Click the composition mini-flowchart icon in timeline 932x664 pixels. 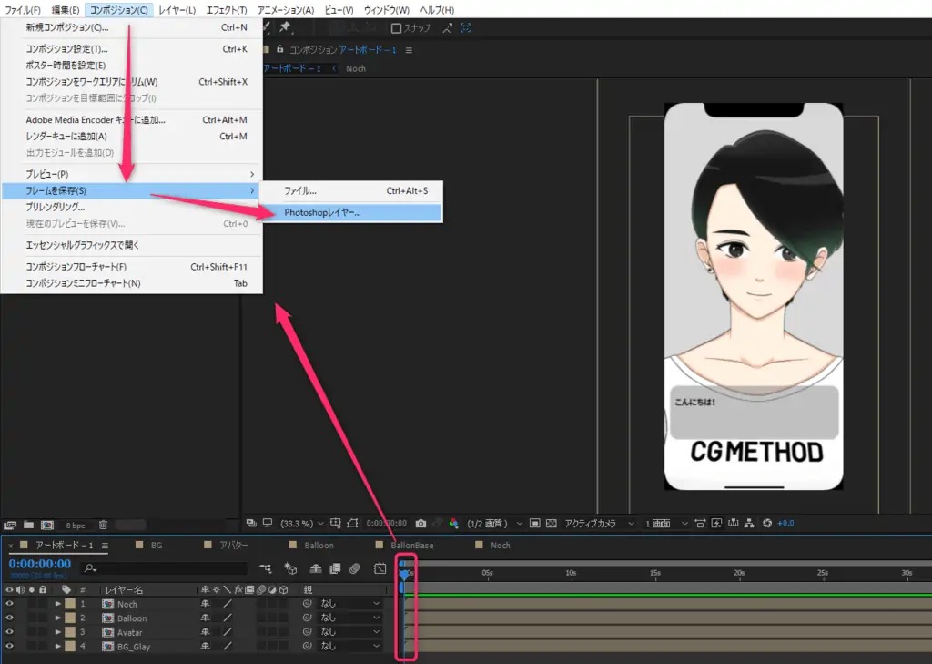tap(266, 568)
